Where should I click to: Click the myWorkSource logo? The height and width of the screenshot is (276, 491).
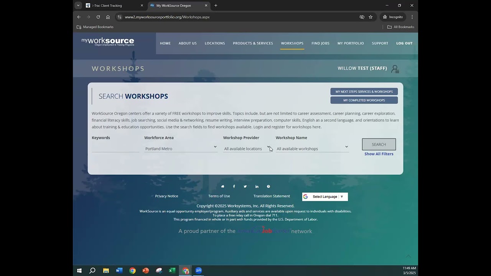click(x=108, y=42)
